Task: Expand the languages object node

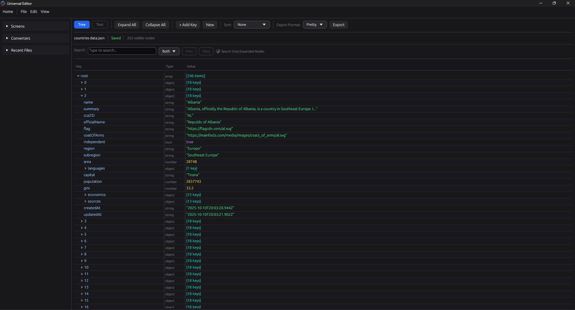Action: click(x=85, y=168)
